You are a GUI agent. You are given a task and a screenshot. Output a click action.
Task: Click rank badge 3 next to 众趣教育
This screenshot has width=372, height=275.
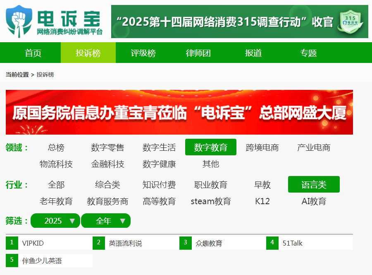[x=185, y=243]
